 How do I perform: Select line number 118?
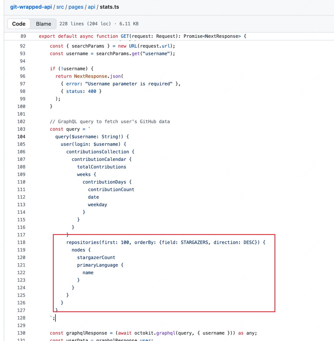21,242
